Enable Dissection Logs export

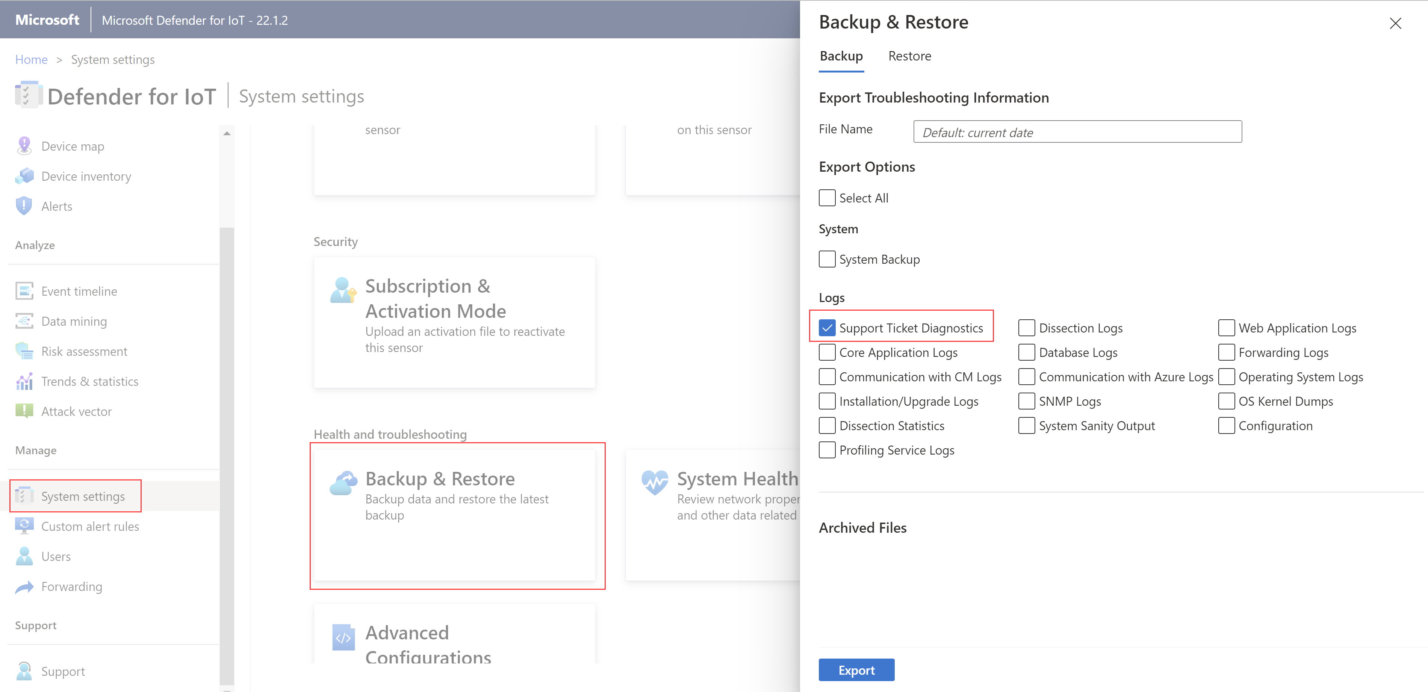click(x=1026, y=328)
